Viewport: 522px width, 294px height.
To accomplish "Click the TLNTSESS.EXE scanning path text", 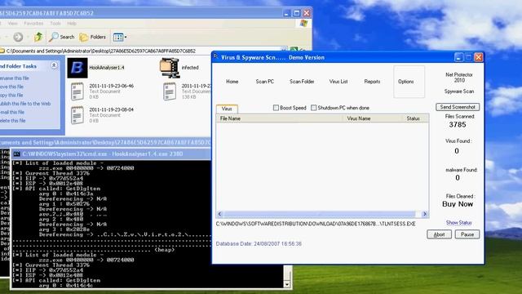I will click(x=316, y=224).
